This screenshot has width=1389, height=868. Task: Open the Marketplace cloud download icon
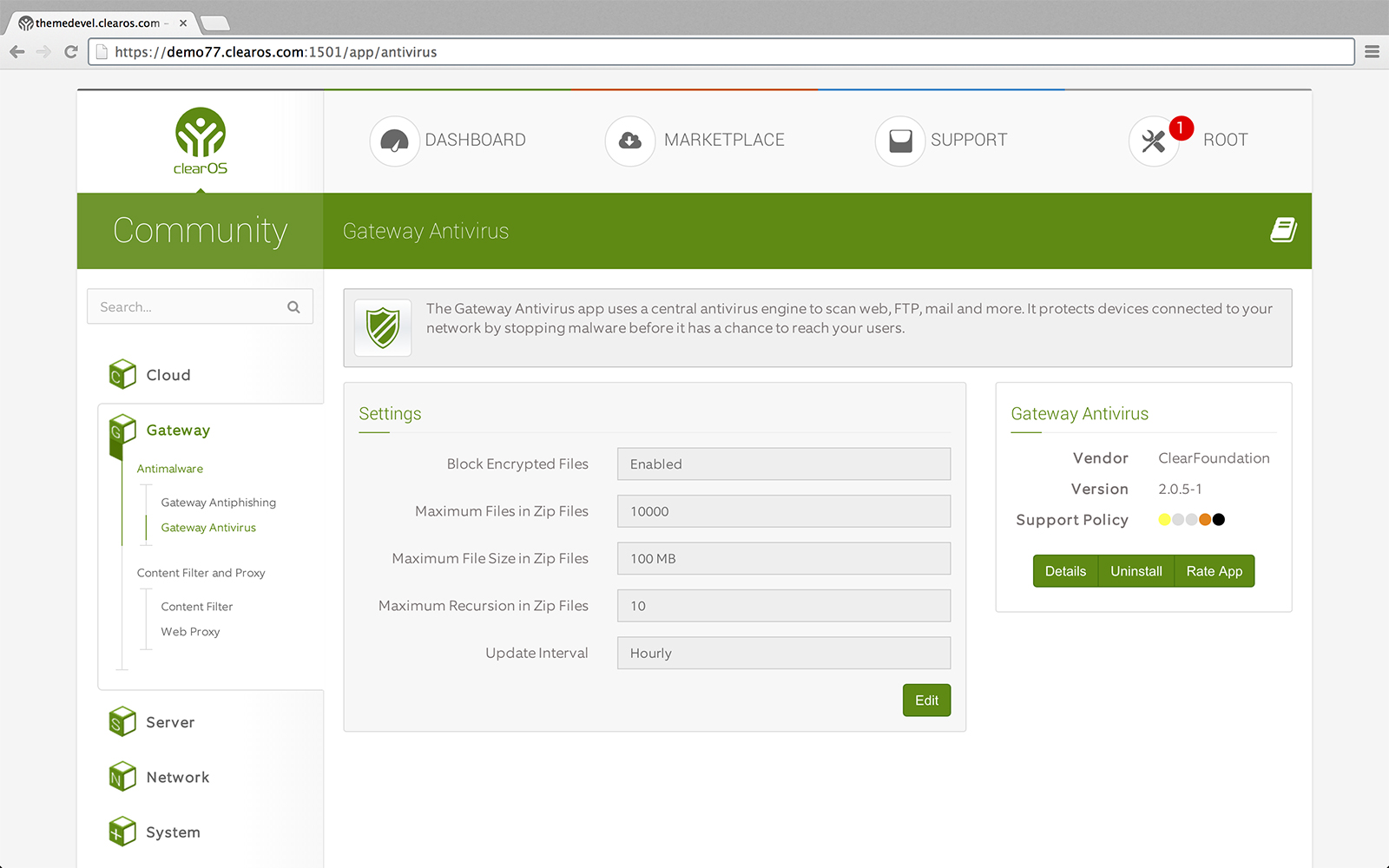630,141
